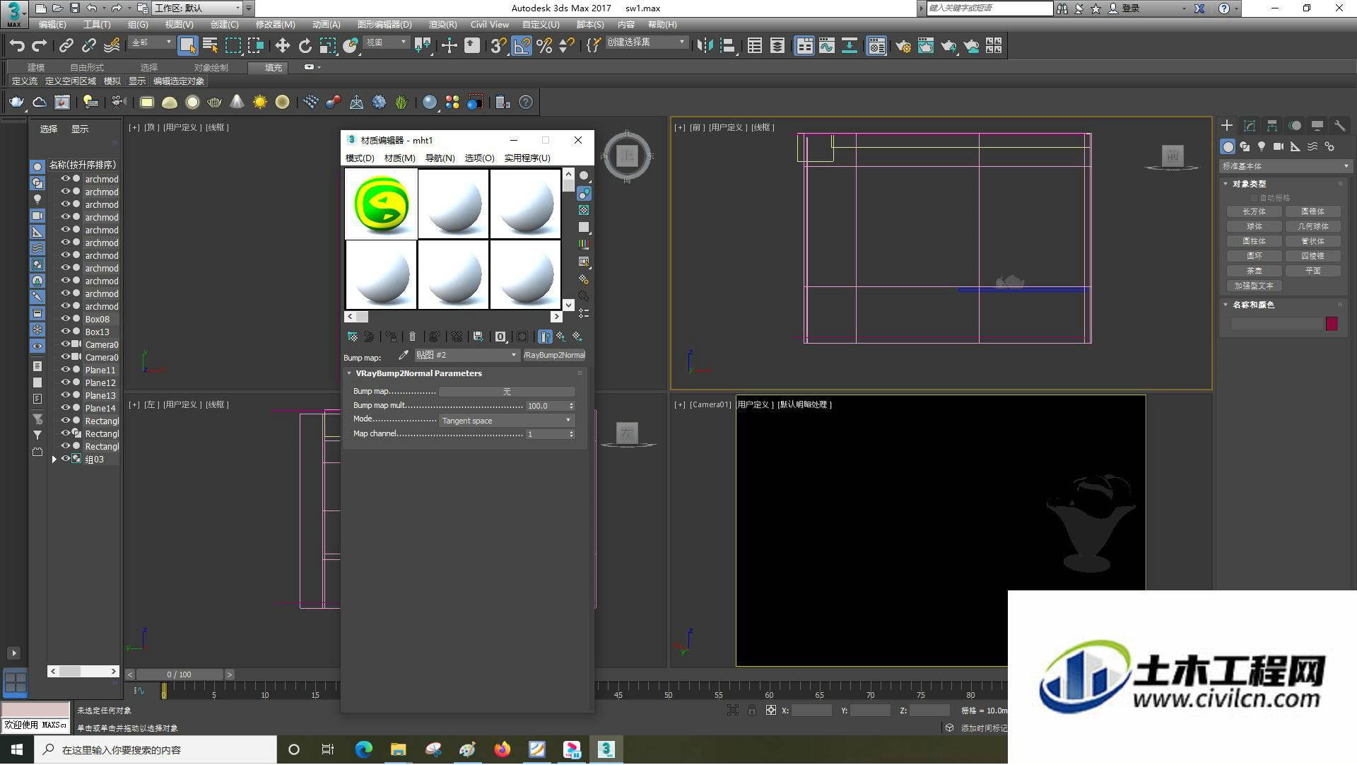1357x765 pixels.
Task: Open the Create panel plus icon
Action: pos(1227,126)
